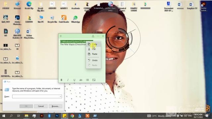The height and width of the screenshot is (119, 212).
Task: Select the Recycle Bin desktop icon
Action: tap(52, 19)
